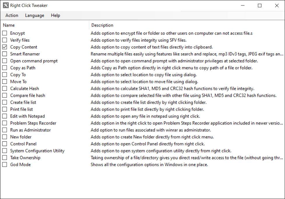Enable the Take Ownership checkbox
Screen dimensions: 285x199
pyautogui.click(x=5, y=158)
